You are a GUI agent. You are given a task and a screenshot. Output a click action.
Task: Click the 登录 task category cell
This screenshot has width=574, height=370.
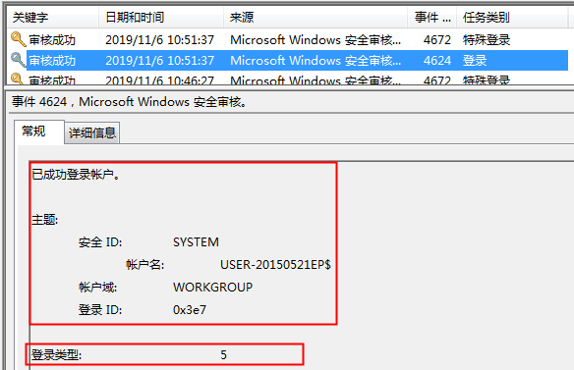pos(475,60)
